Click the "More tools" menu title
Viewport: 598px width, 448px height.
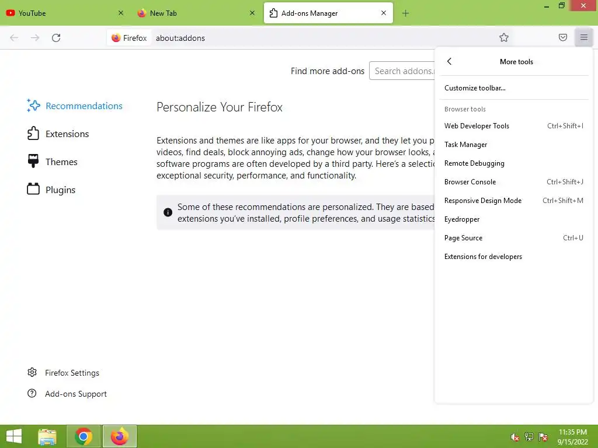[516, 62]
